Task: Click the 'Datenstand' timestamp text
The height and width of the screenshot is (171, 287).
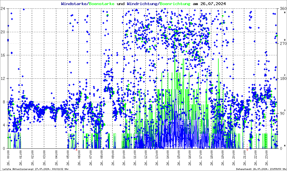Action: point(261,169)
